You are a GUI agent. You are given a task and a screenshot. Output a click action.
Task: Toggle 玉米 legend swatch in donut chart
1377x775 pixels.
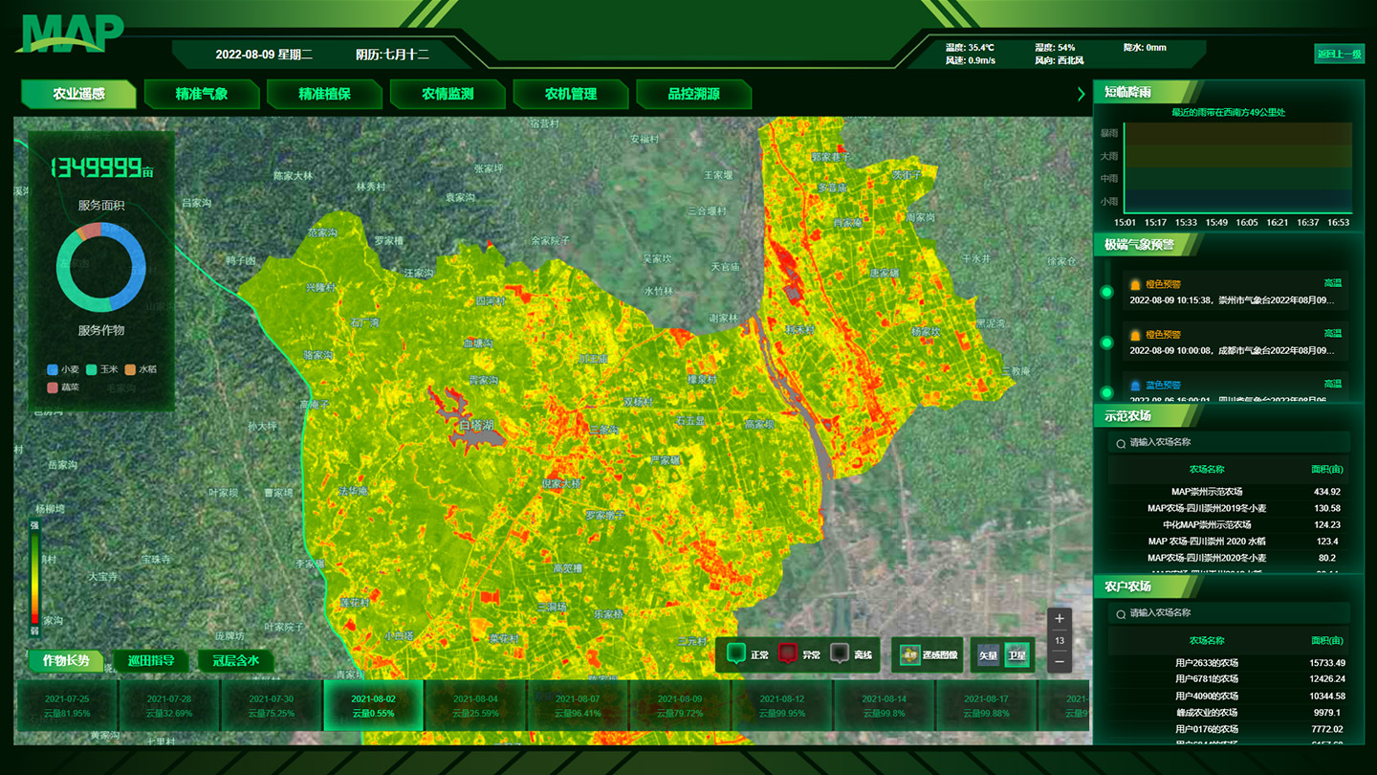[91, 369]
